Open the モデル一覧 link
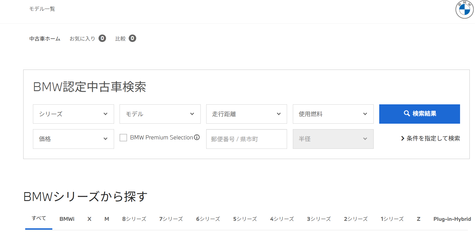Screen dimensions: 475x233 tap(42, 9)
